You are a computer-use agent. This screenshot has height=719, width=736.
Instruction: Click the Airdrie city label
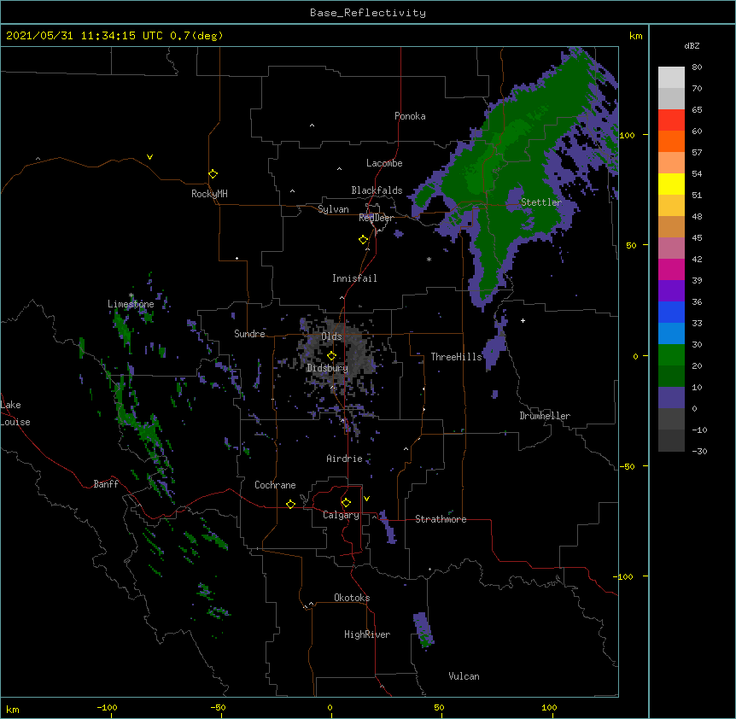pos(345,459)
